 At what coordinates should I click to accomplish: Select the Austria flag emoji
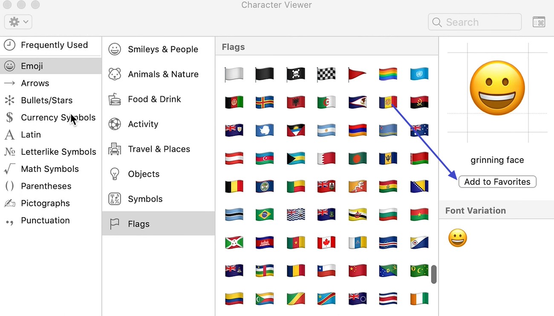(x=234, y=158)
